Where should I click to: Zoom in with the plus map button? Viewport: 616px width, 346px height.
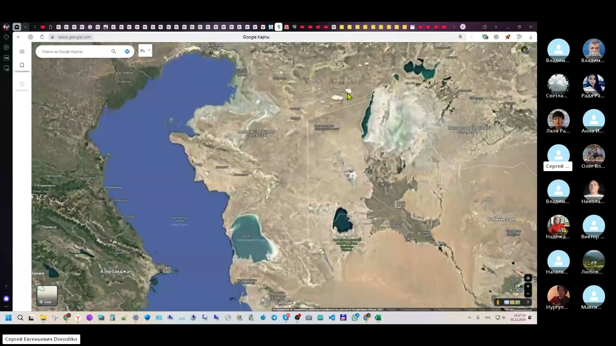click(x=528, y=286)
